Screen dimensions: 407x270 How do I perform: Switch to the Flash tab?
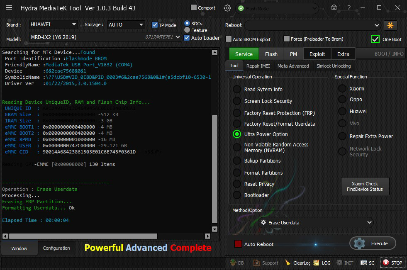click(x=271, y=54)
